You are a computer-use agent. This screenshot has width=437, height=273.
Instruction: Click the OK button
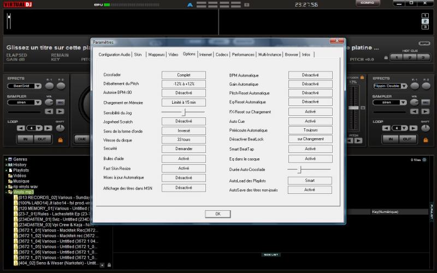pos(217,214)
